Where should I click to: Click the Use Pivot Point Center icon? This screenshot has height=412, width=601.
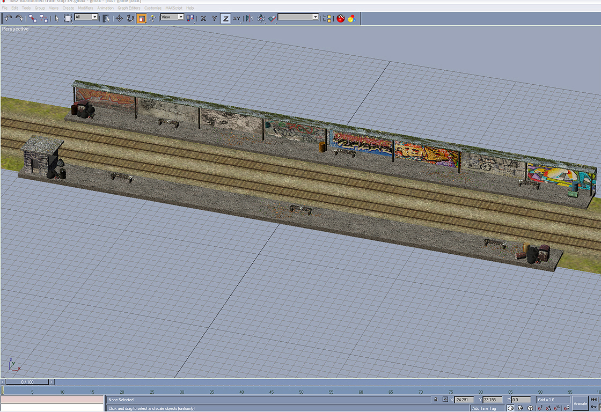point(190,18)
